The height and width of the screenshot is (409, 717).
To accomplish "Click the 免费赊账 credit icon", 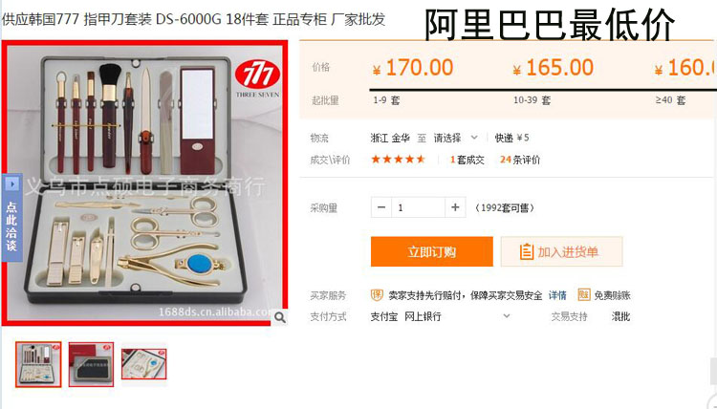I will [583, 294].
